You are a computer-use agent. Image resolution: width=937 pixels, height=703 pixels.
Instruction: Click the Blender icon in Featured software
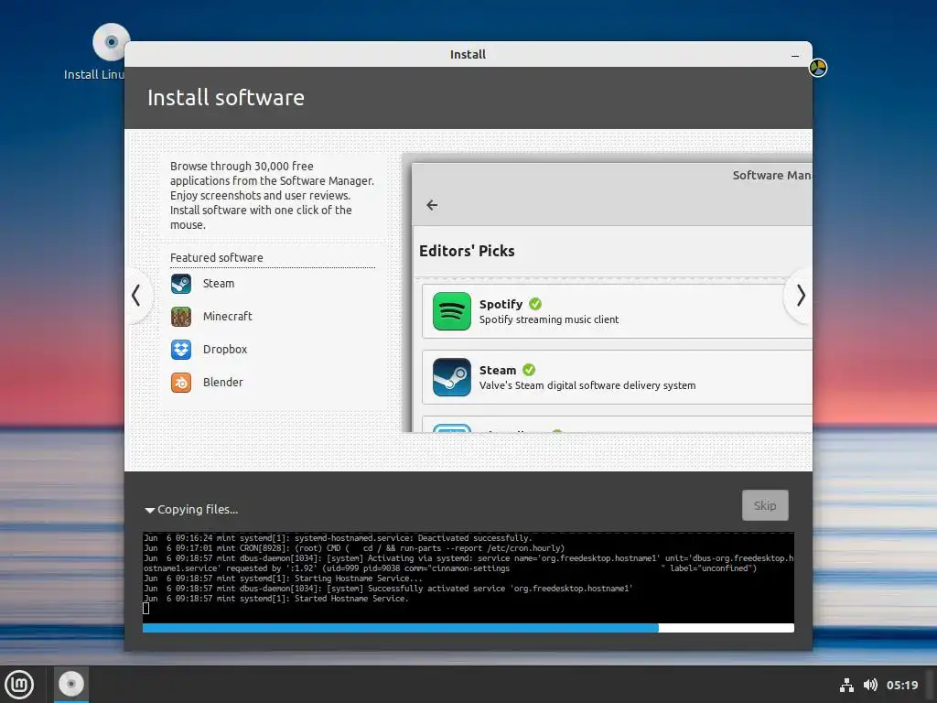[181, 382]
